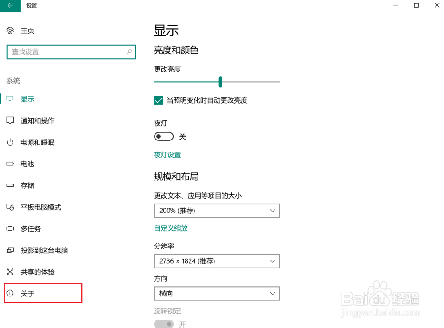Toggle the night light switch off
Image resolution: width=444 pixels, height=328 pixels.
pyautogui.click(x=163, y=136)
